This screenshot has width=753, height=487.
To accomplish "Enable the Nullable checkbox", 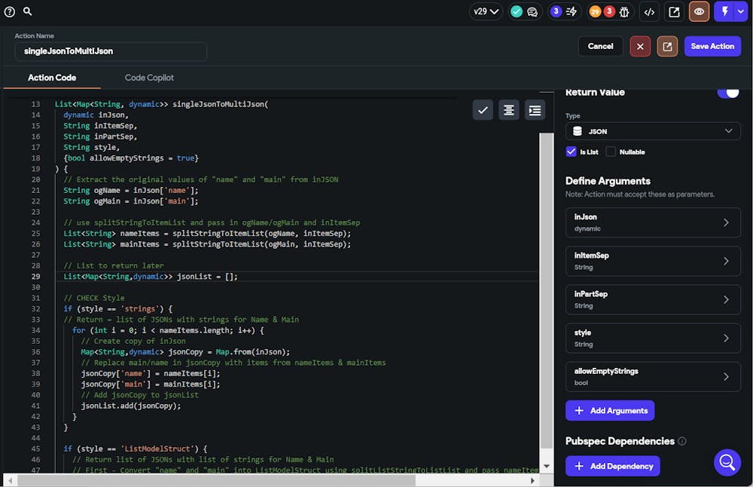I will (611, 152).
